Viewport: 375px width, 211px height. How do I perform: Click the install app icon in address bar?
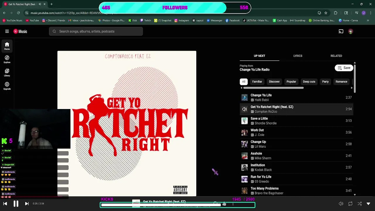pyautogui.click(x=319, y=13)
